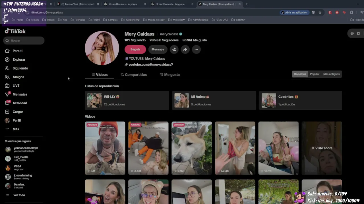Click Abrir en aplicación
Screen dimensions: 364x204
(x=294, y=12)
